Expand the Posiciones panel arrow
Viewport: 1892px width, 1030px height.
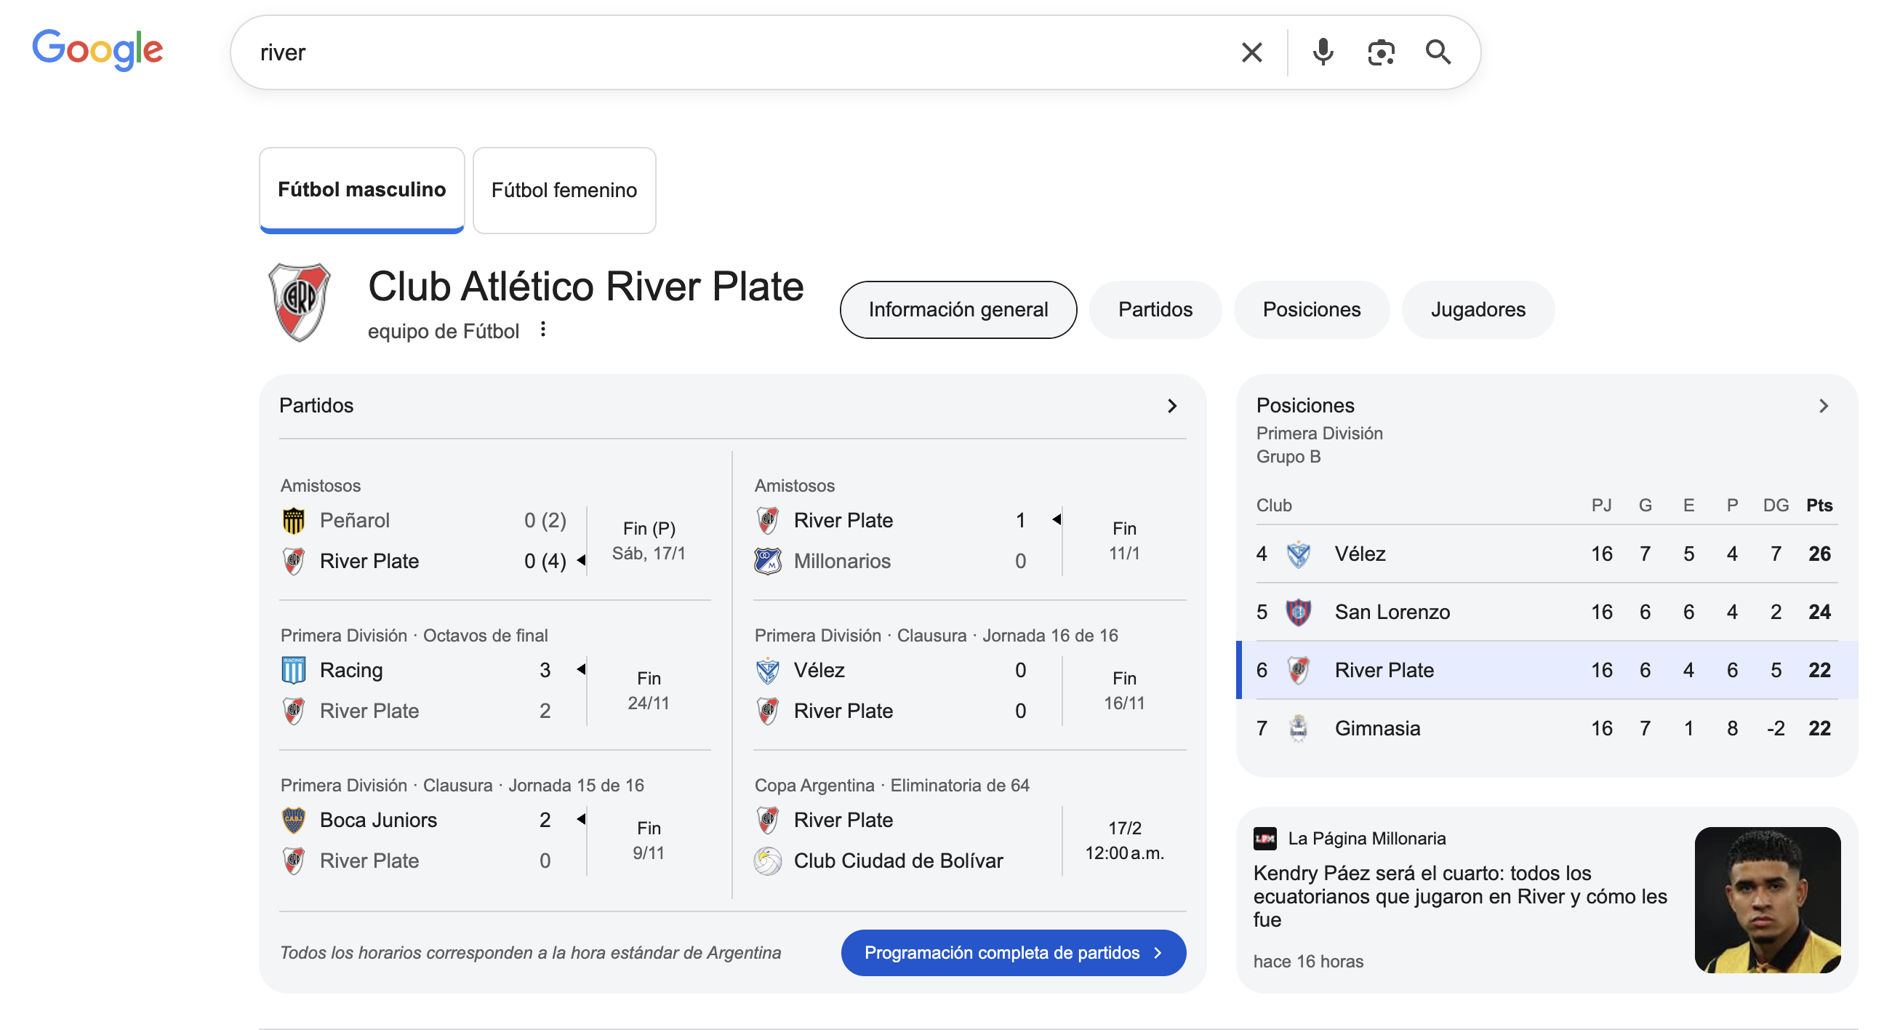click(x=1823, y=406)
